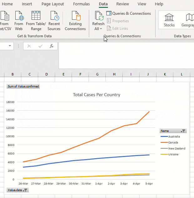Click the From Text/CSV icon

pos(5,16)
